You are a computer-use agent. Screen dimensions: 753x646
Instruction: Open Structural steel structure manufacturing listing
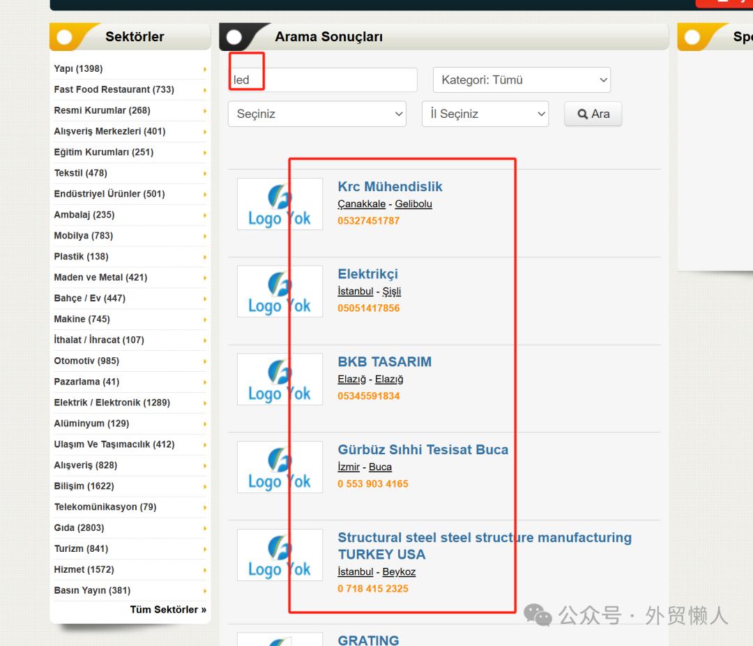point(485,546)
